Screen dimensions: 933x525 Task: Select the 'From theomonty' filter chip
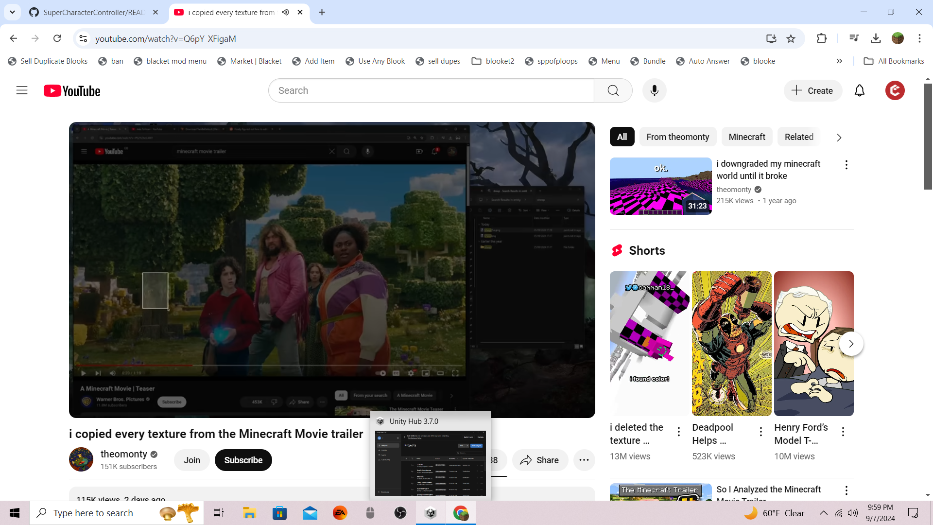coord(677,137)
